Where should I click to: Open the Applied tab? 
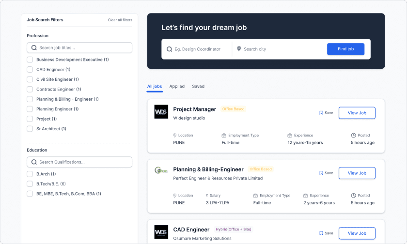(177, 86)
